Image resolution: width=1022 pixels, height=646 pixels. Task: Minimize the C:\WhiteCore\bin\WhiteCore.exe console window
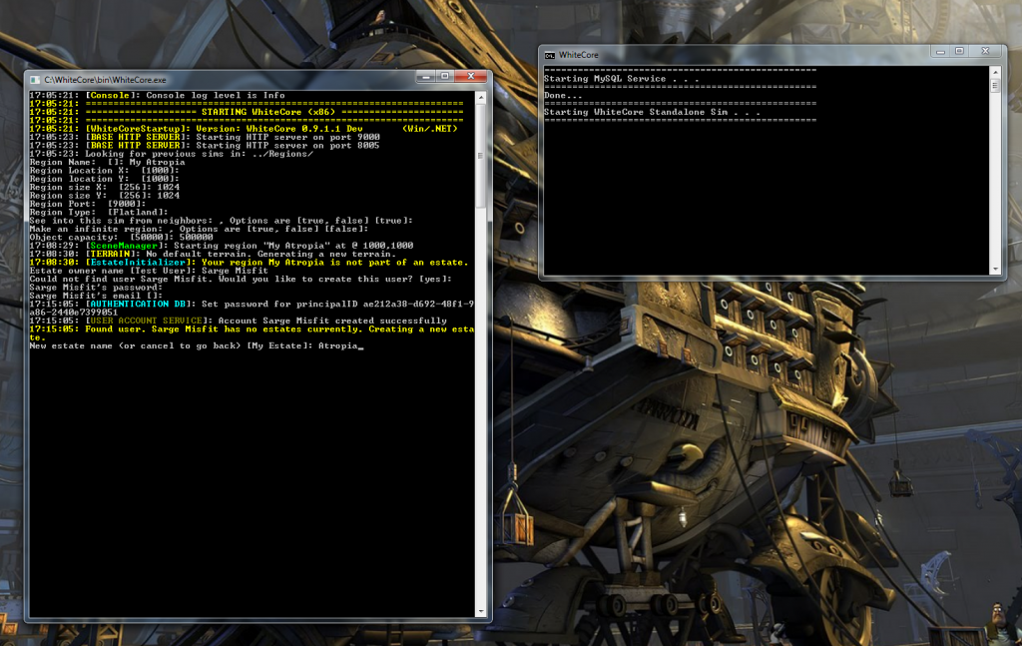point(425,77)
